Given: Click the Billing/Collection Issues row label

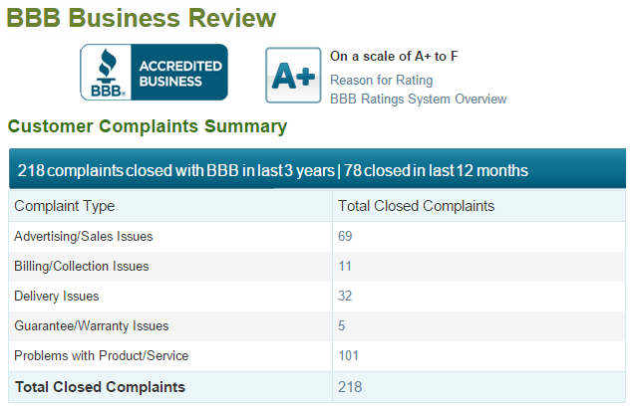Looking at the screenshot, I should 81,266.
